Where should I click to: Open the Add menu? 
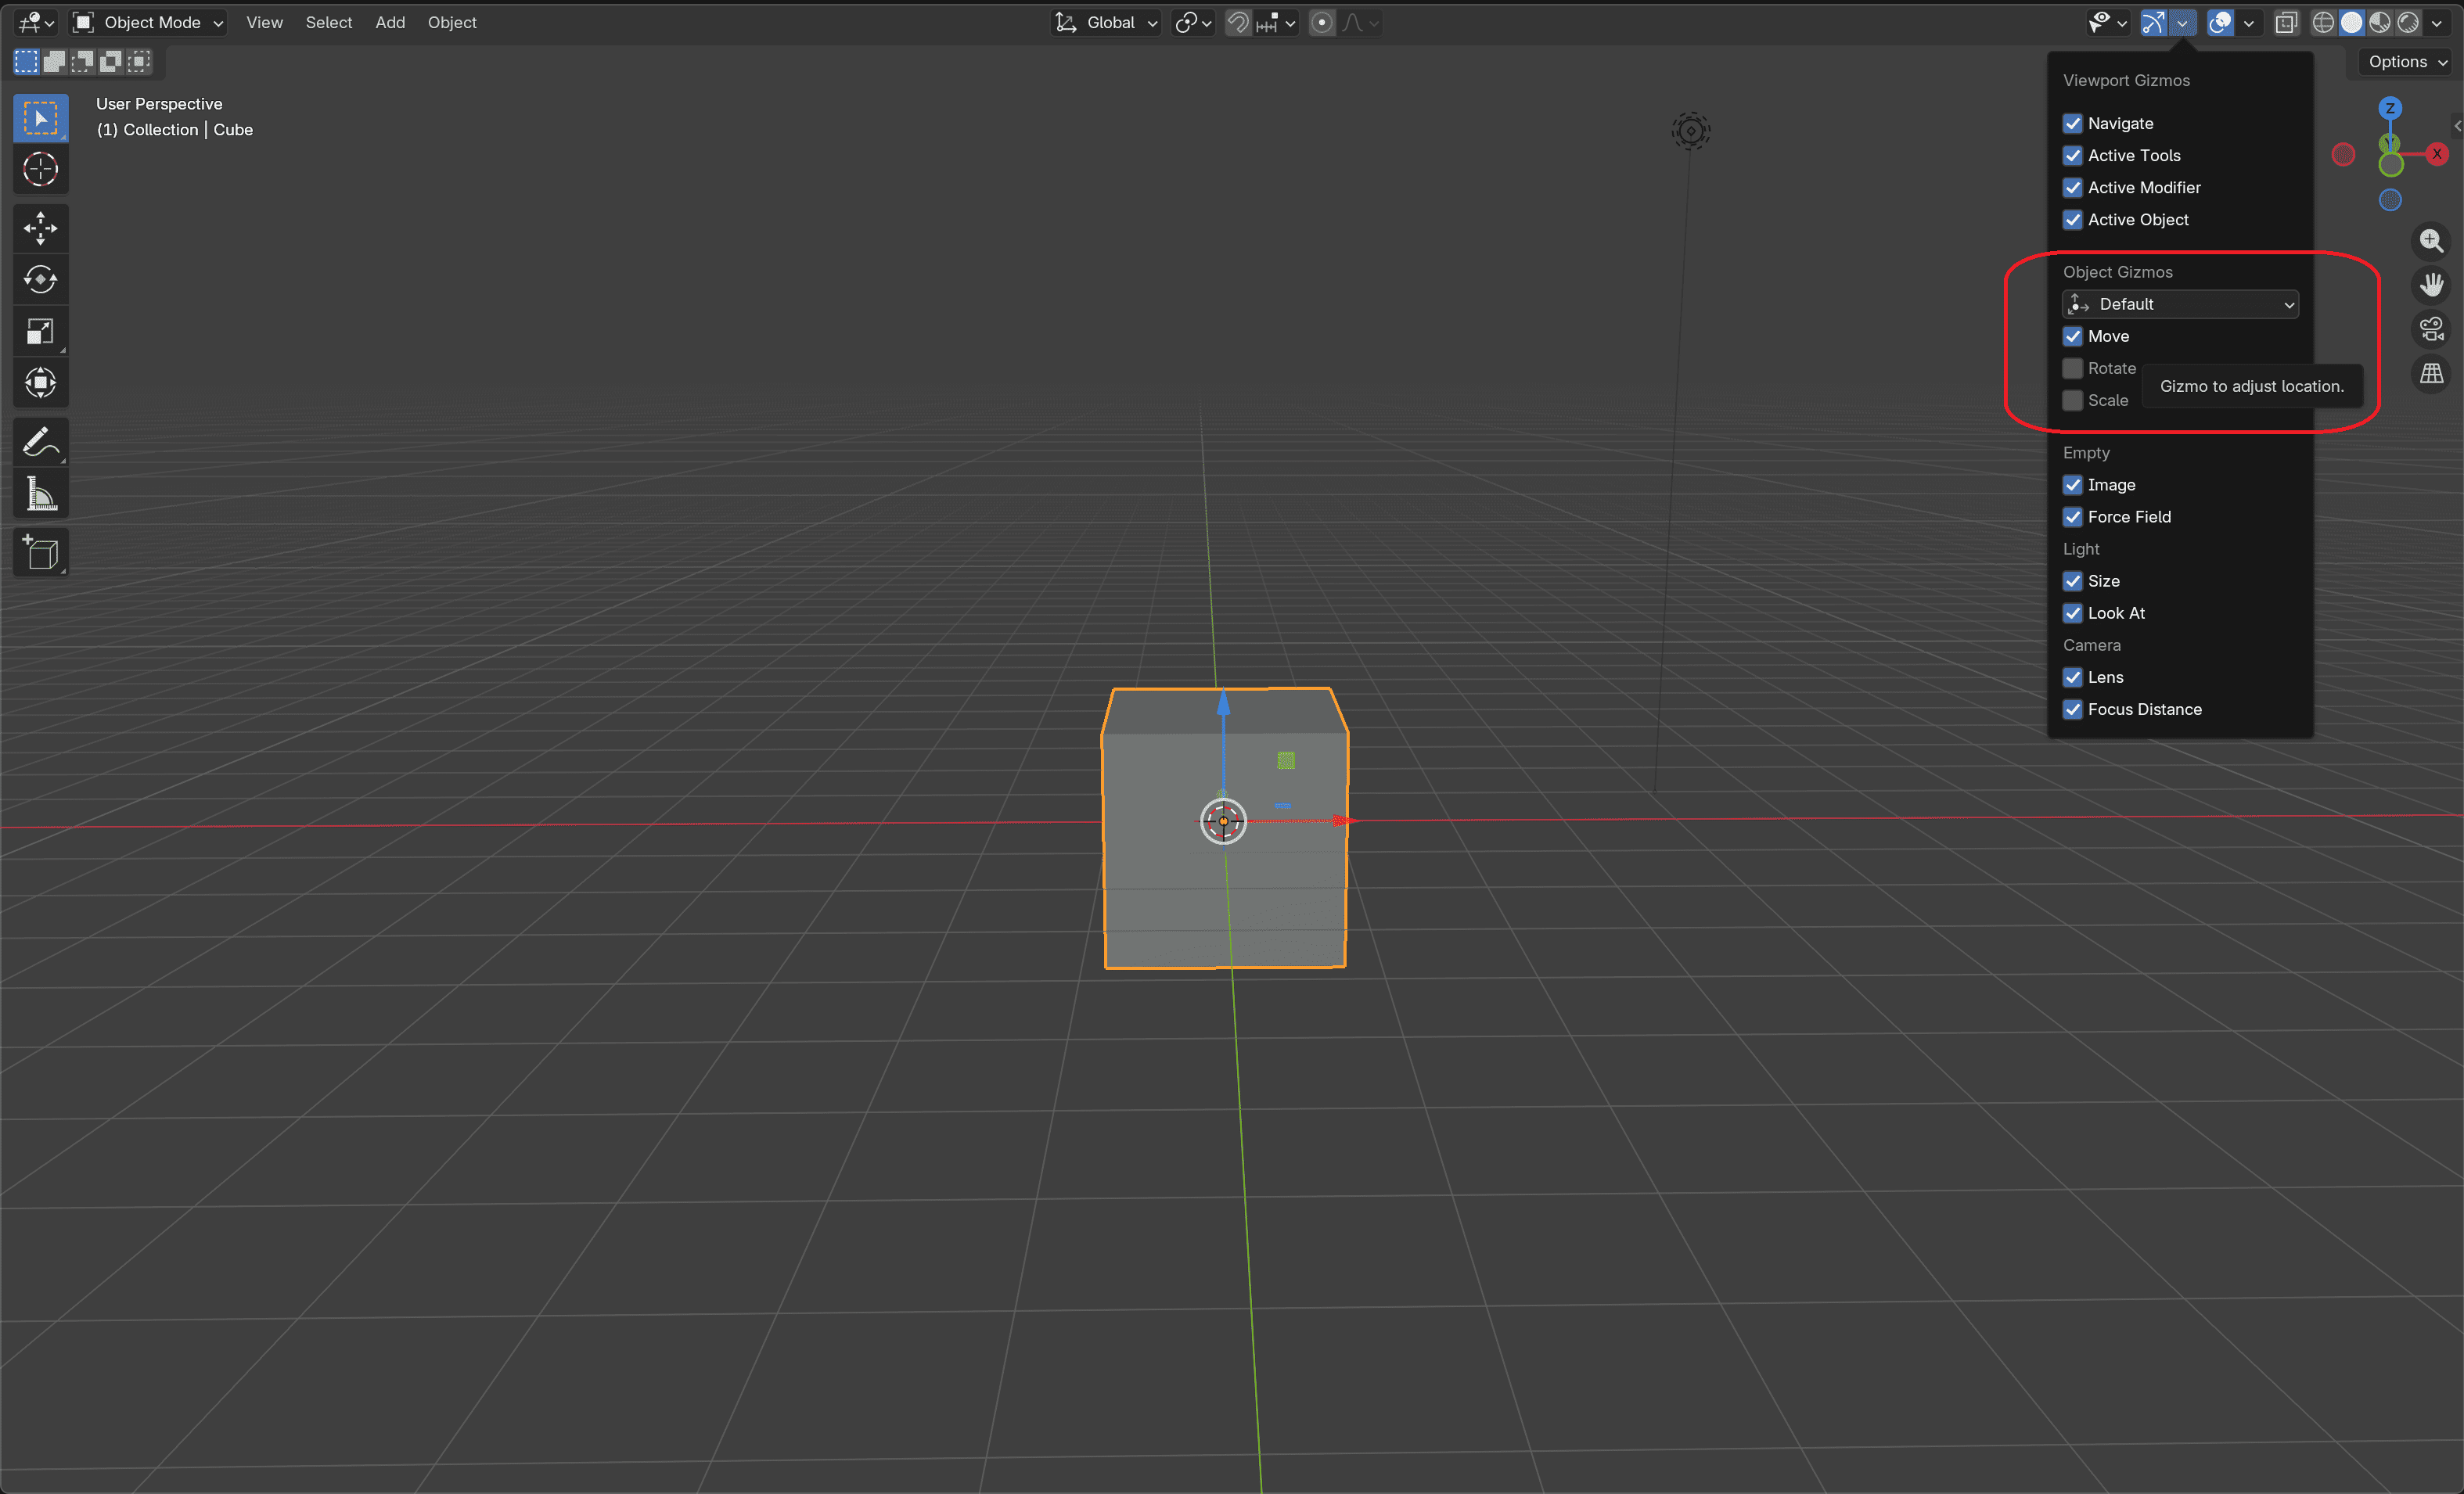pos(390,22)
